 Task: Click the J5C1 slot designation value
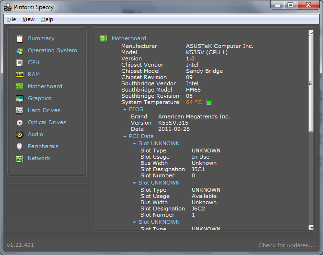[198, 169]
